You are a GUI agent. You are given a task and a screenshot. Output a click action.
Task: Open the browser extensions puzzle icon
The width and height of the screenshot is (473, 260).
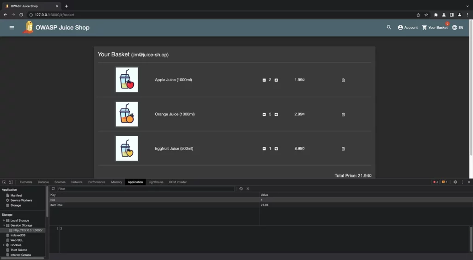(x=436, y=15)
